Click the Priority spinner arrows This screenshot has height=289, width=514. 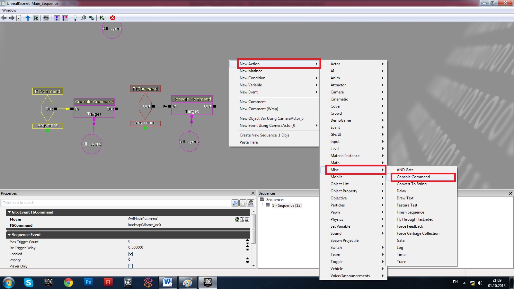click(x=248, y=260)
